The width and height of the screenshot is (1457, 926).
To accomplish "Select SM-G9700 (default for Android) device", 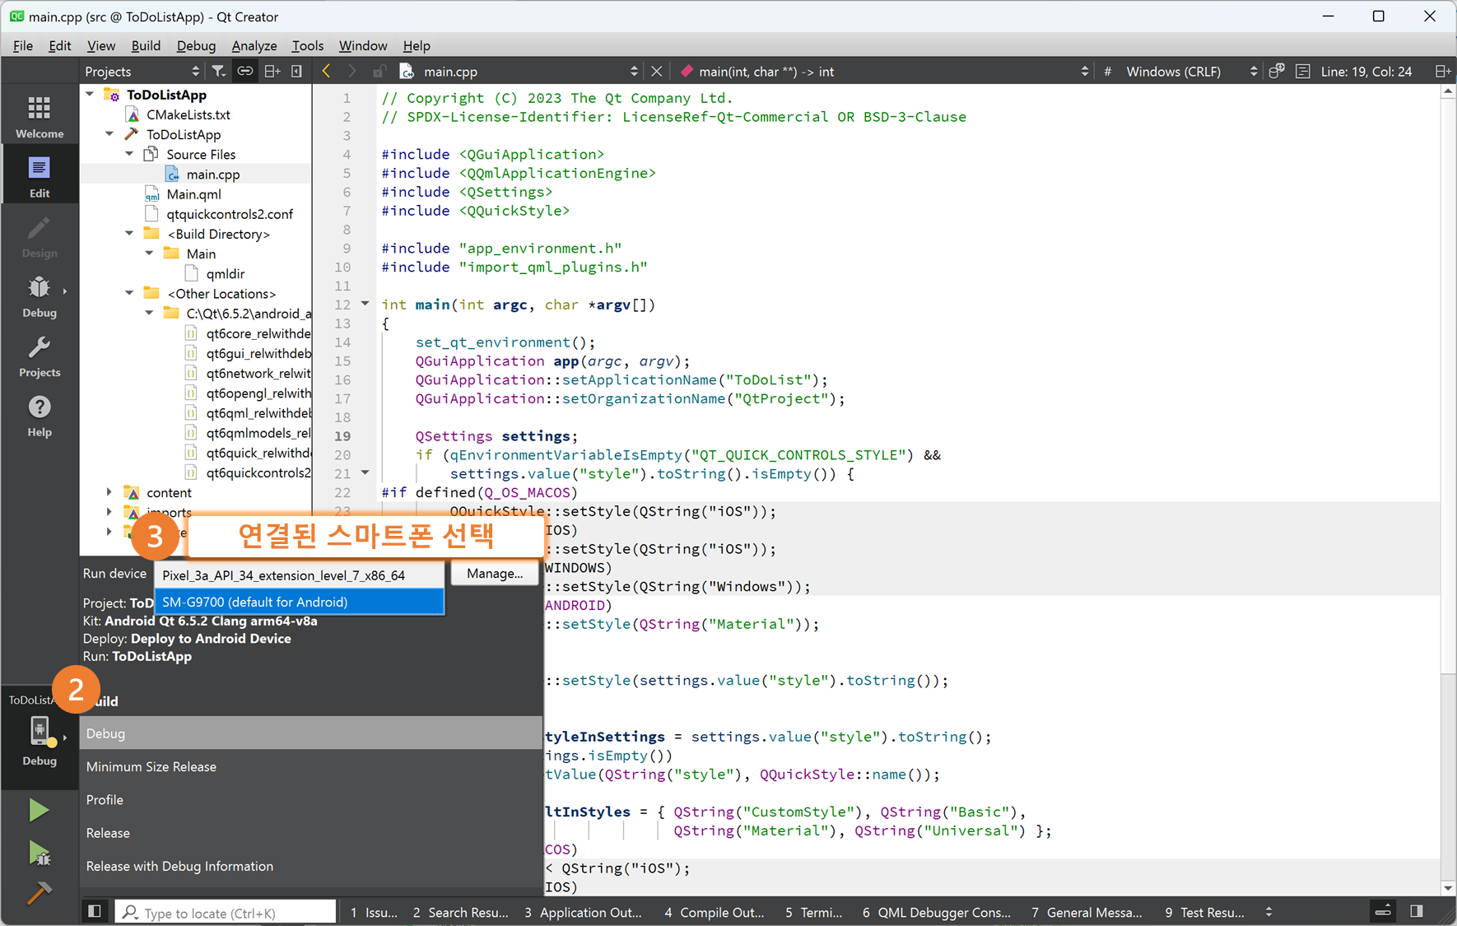I will click(x=300, y=602).
